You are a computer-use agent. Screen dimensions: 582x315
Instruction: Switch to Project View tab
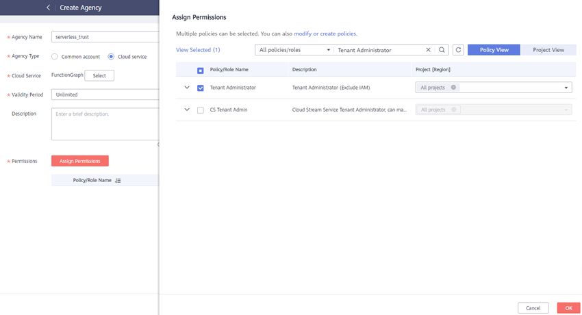pyautogui.click(x=548, y=50)
